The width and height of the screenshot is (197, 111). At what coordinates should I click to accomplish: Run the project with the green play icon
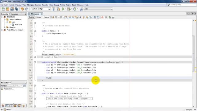(x=63, y=9)
